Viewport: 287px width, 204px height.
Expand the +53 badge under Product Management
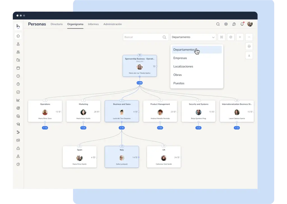point(160,128)
